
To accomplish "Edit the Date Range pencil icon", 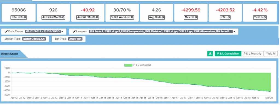I will 6,32.
